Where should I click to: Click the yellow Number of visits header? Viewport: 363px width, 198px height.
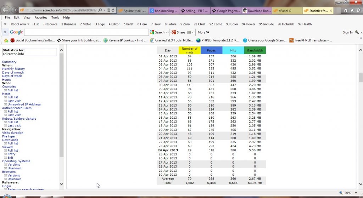point(189,50)
